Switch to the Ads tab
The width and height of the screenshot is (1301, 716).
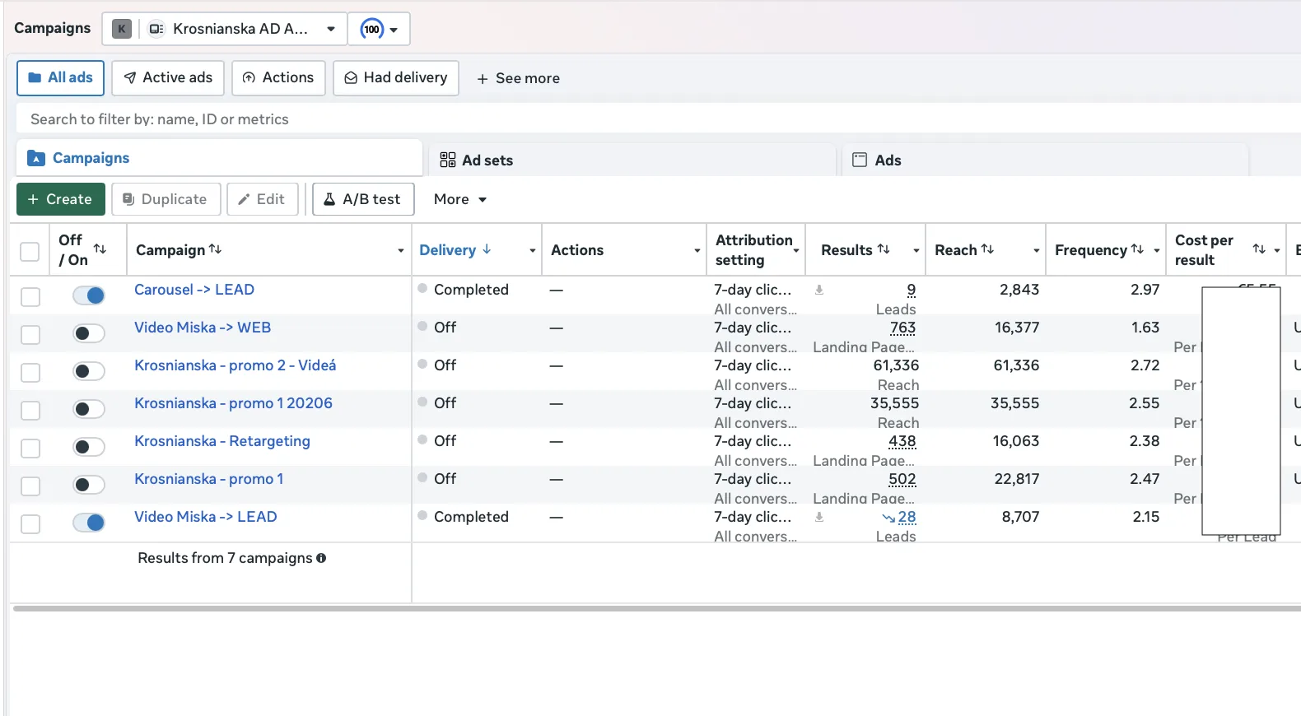[1044, 160]
